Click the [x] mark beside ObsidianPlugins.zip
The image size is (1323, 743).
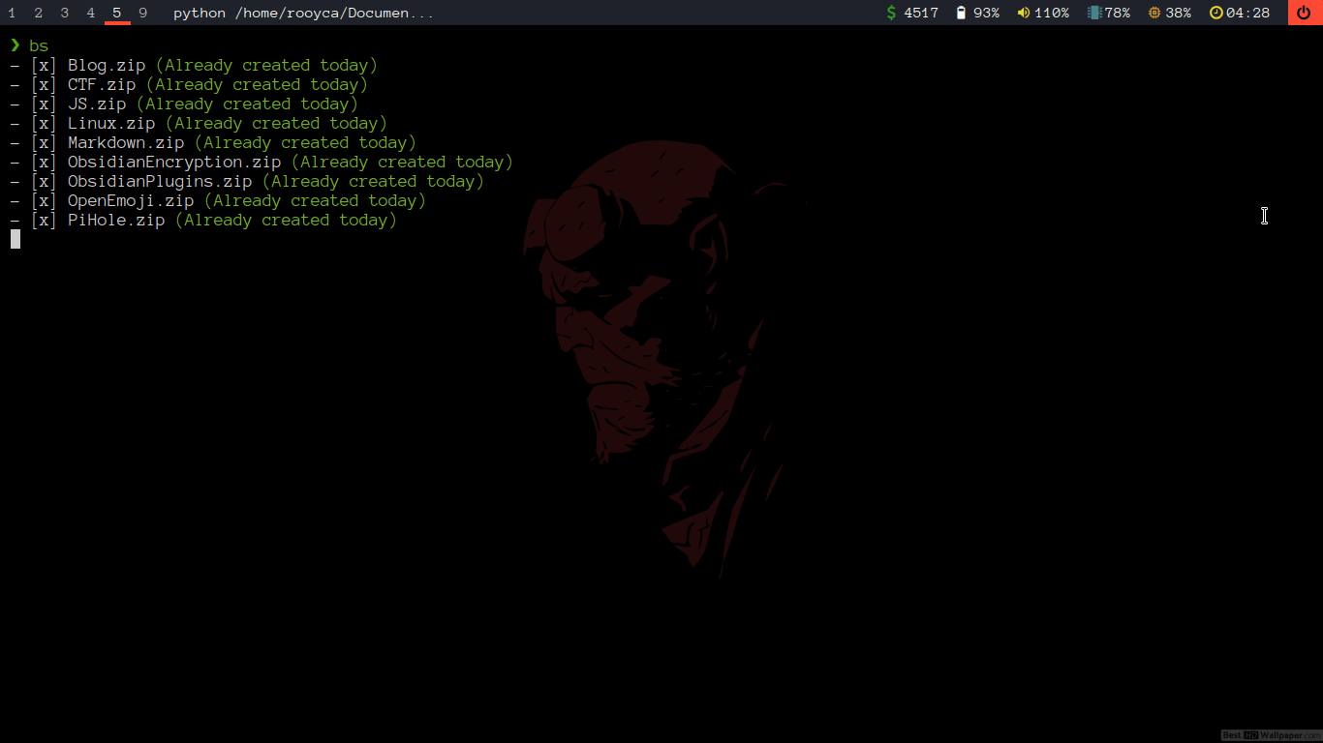pyautogui.click(x=44, y=182)
